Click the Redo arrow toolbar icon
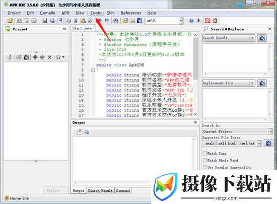This screenshot has height=204, width=277. (x=107, y=21)
